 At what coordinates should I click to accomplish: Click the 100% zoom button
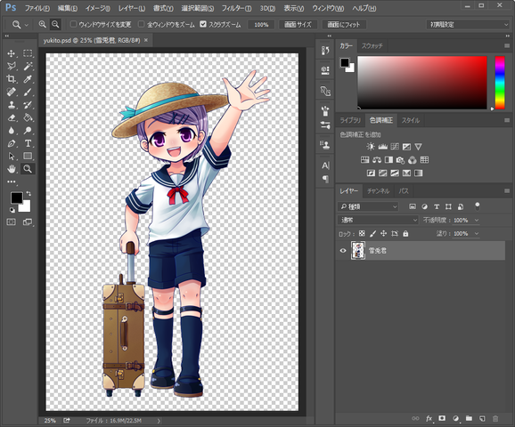point(261,25)
